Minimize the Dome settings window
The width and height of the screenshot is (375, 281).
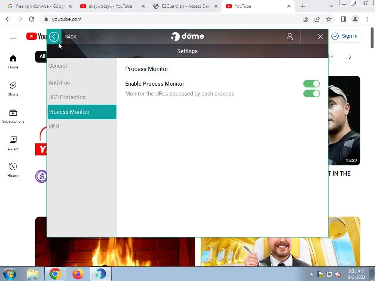point(311,37)
